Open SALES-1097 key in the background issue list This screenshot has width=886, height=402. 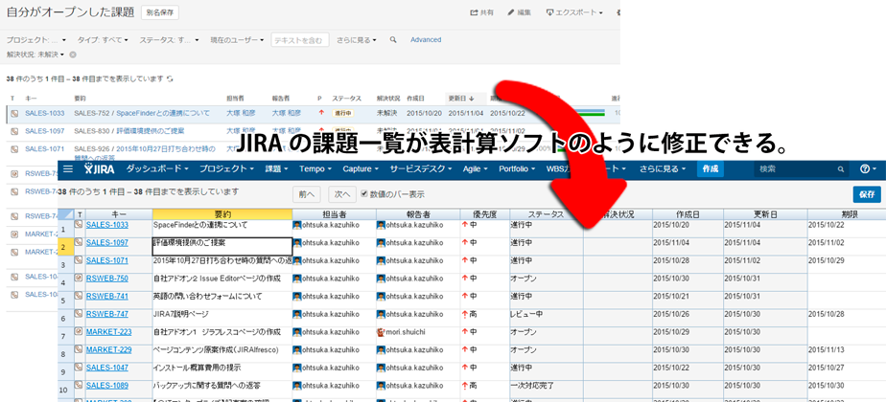[x=45, y=131]
